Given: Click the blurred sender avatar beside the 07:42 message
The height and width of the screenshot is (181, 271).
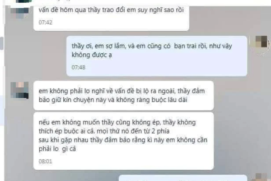Looking at the screenshot, I should coord(19,12).
